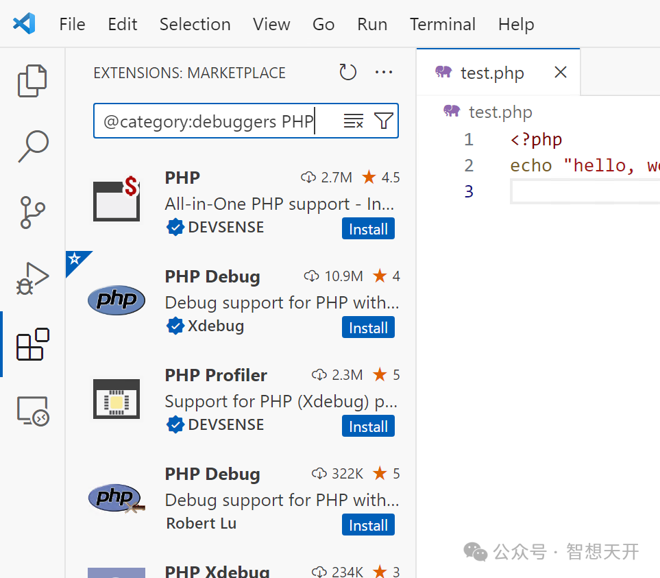Click the <?php code on line 1

coord(536,140)
